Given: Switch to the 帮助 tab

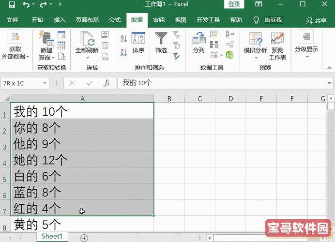Looking at the screenshot, I should pos(236,20).
